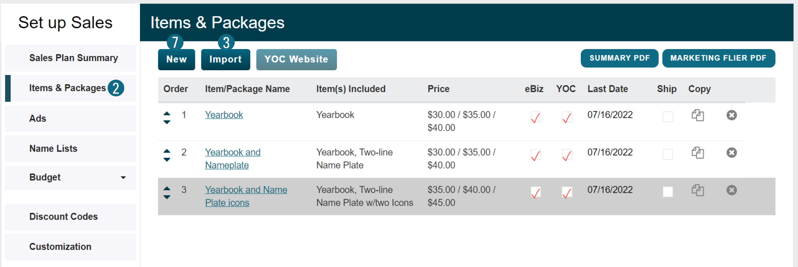Delete the Yearbook and Name Plate icons package
This screenshot has width=798, height=267.
coord(731,190)
